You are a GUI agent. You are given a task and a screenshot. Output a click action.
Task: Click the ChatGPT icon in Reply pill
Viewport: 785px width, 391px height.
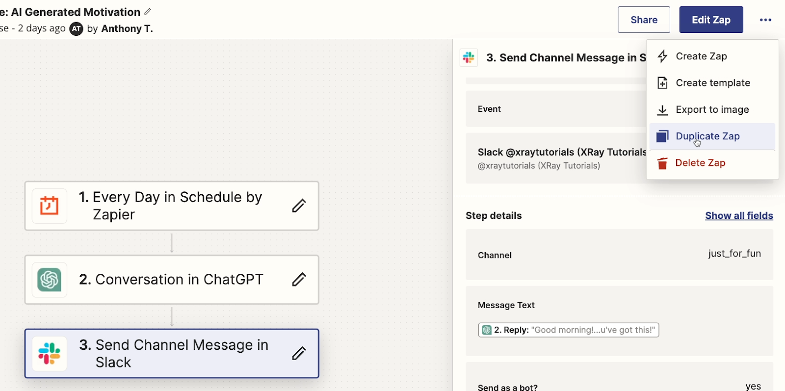(x=486, y=330)
